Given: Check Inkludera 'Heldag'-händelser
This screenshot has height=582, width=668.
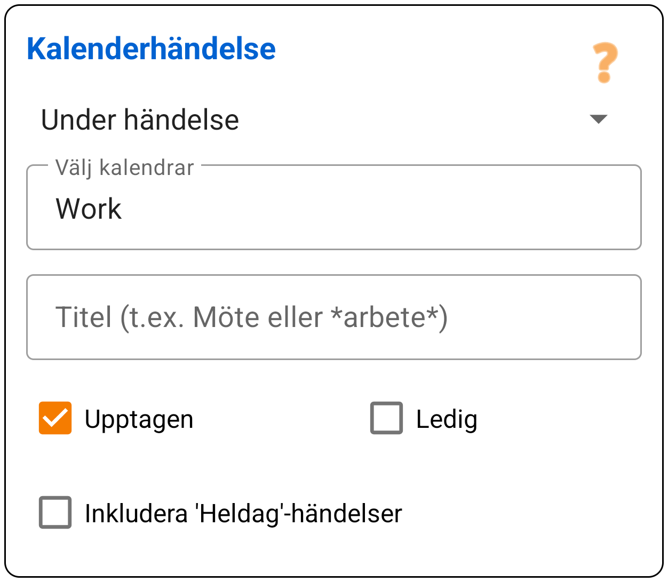Looking at the screenshot, I should 55,514.
